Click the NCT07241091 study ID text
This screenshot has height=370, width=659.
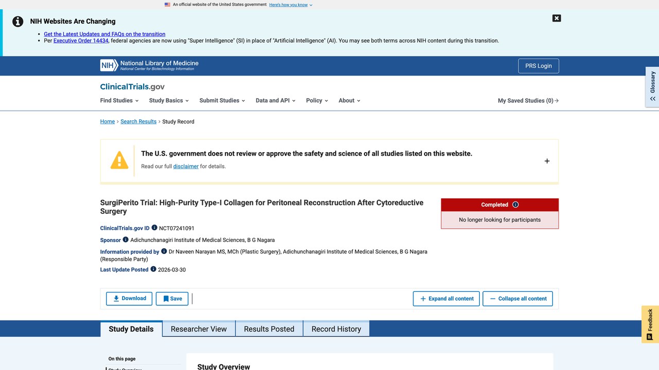[x=177, y=228]
